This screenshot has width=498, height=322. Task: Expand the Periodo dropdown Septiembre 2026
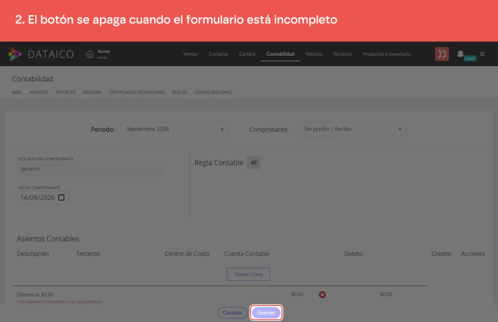pyautogui.click(x=175, y=129)
